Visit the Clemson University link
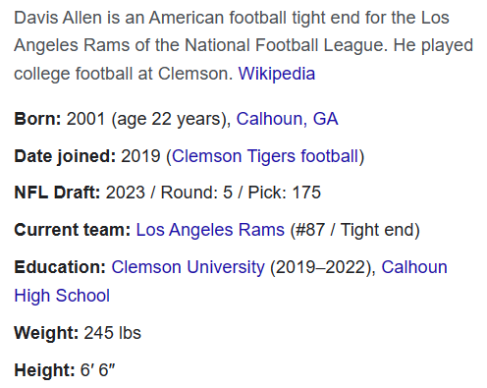487x388 pixels. click(188, 267)
